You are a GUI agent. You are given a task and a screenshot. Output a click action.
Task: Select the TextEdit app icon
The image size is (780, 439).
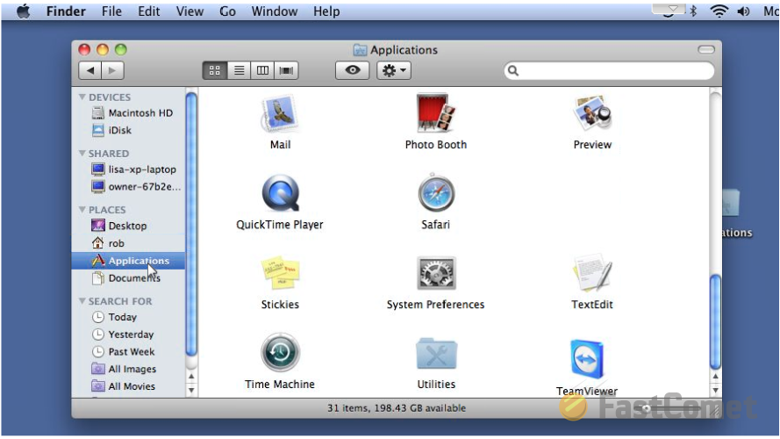click(592, 273)
